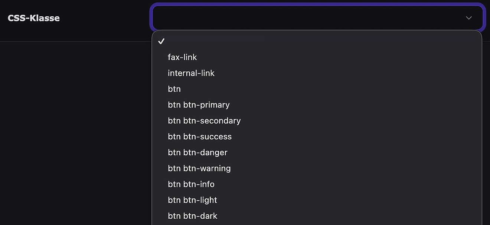The image size is (490, 225).
Task: Pick the btn btn-info option
Action: 191,184
